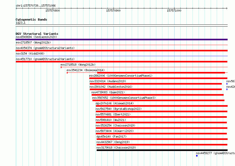This screenshot has width=235, height=166.
Task: Click the DGV Structural Variants track title
Action: [37, 34]
